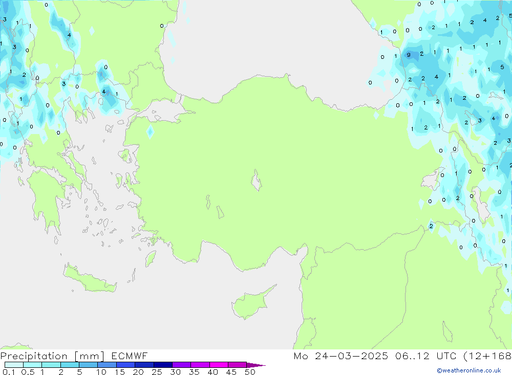Screen dimensions: 512x375
Task: Click the '10' legend scale label
Action: point(101,372)
